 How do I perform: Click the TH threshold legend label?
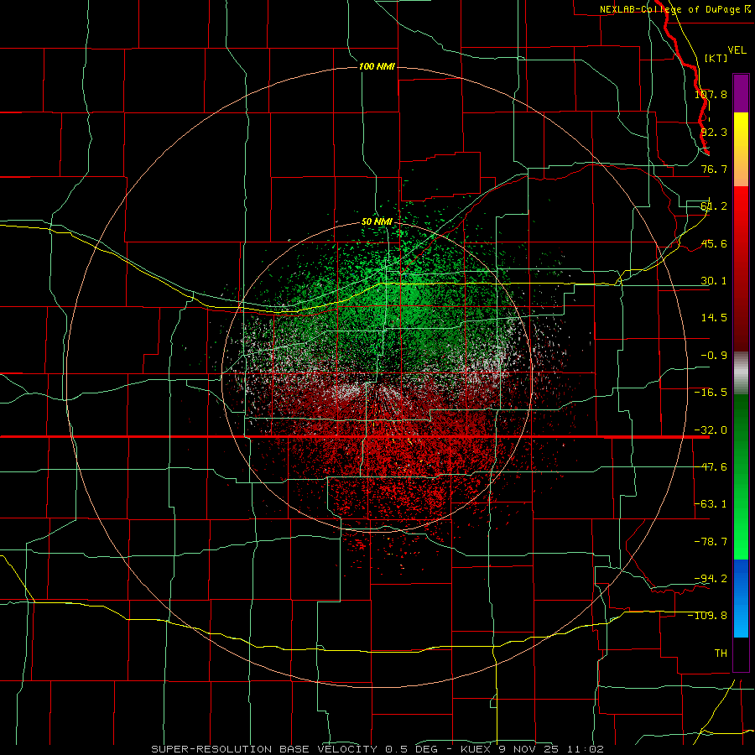pos(721,653)
